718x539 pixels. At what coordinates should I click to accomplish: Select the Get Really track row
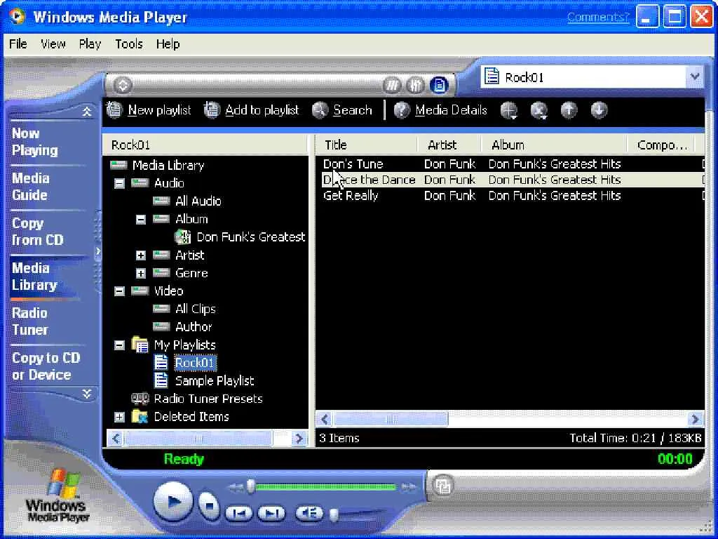[x=513, y=196]
